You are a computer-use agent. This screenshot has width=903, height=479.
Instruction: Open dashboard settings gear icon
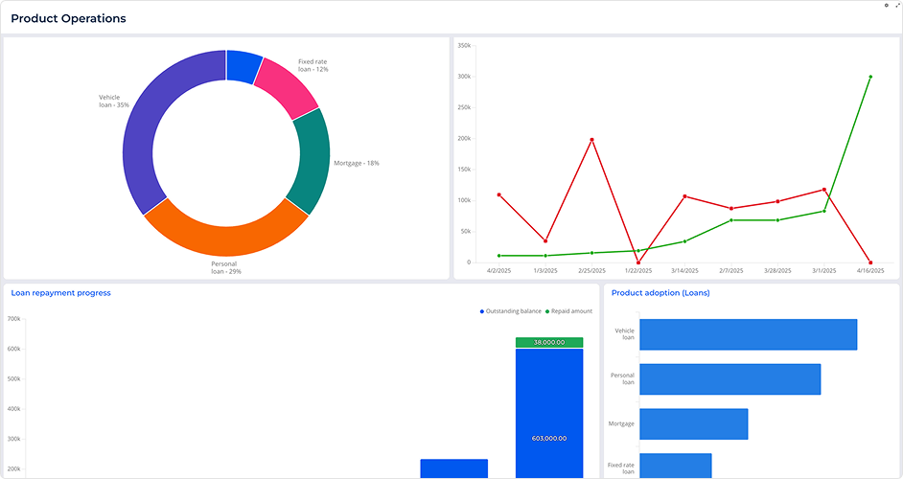click(886, 6)
